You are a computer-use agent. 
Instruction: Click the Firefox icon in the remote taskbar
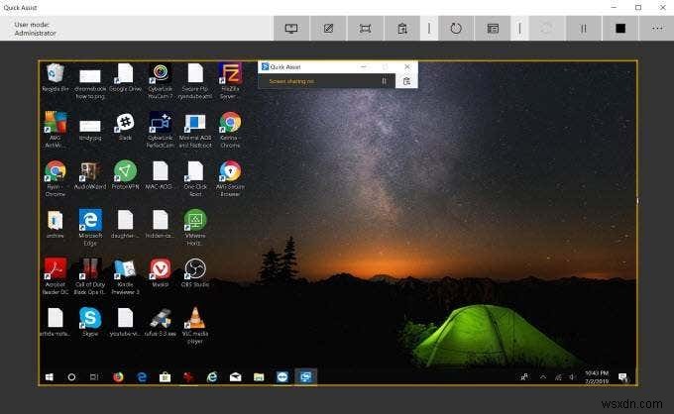118,377
